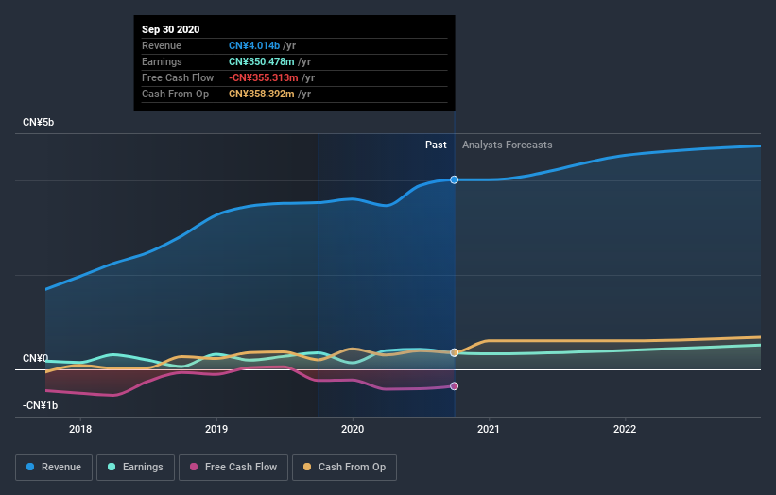Image resolution: width=776 pixels, height=495 pixels.
Task: Click the -CN¥1b y-axis label
Action: 40,405
